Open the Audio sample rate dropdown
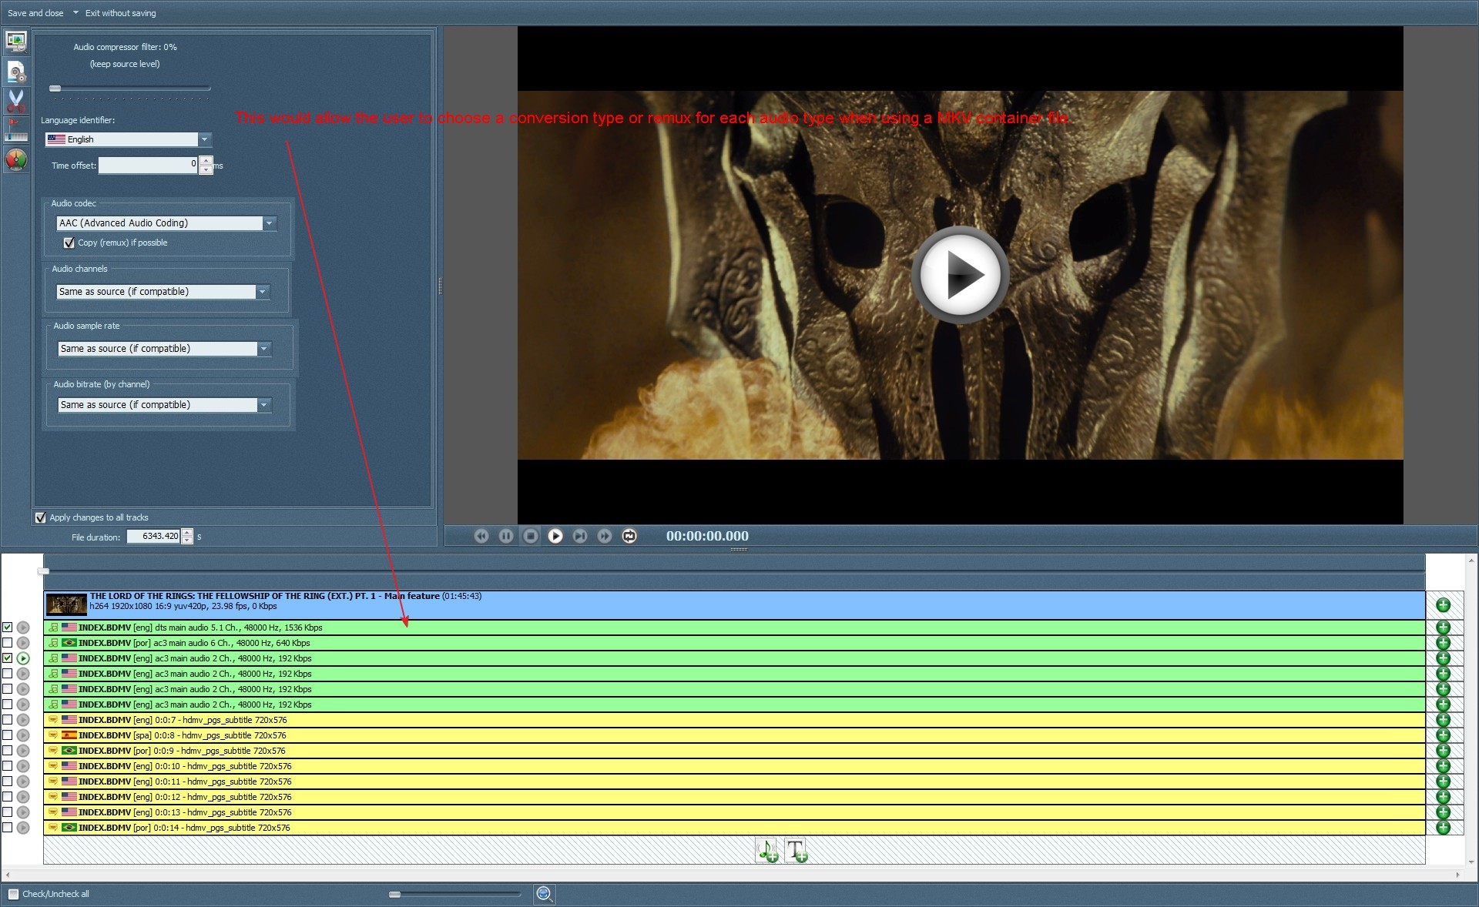1479x907 pixels. point(264,349)
